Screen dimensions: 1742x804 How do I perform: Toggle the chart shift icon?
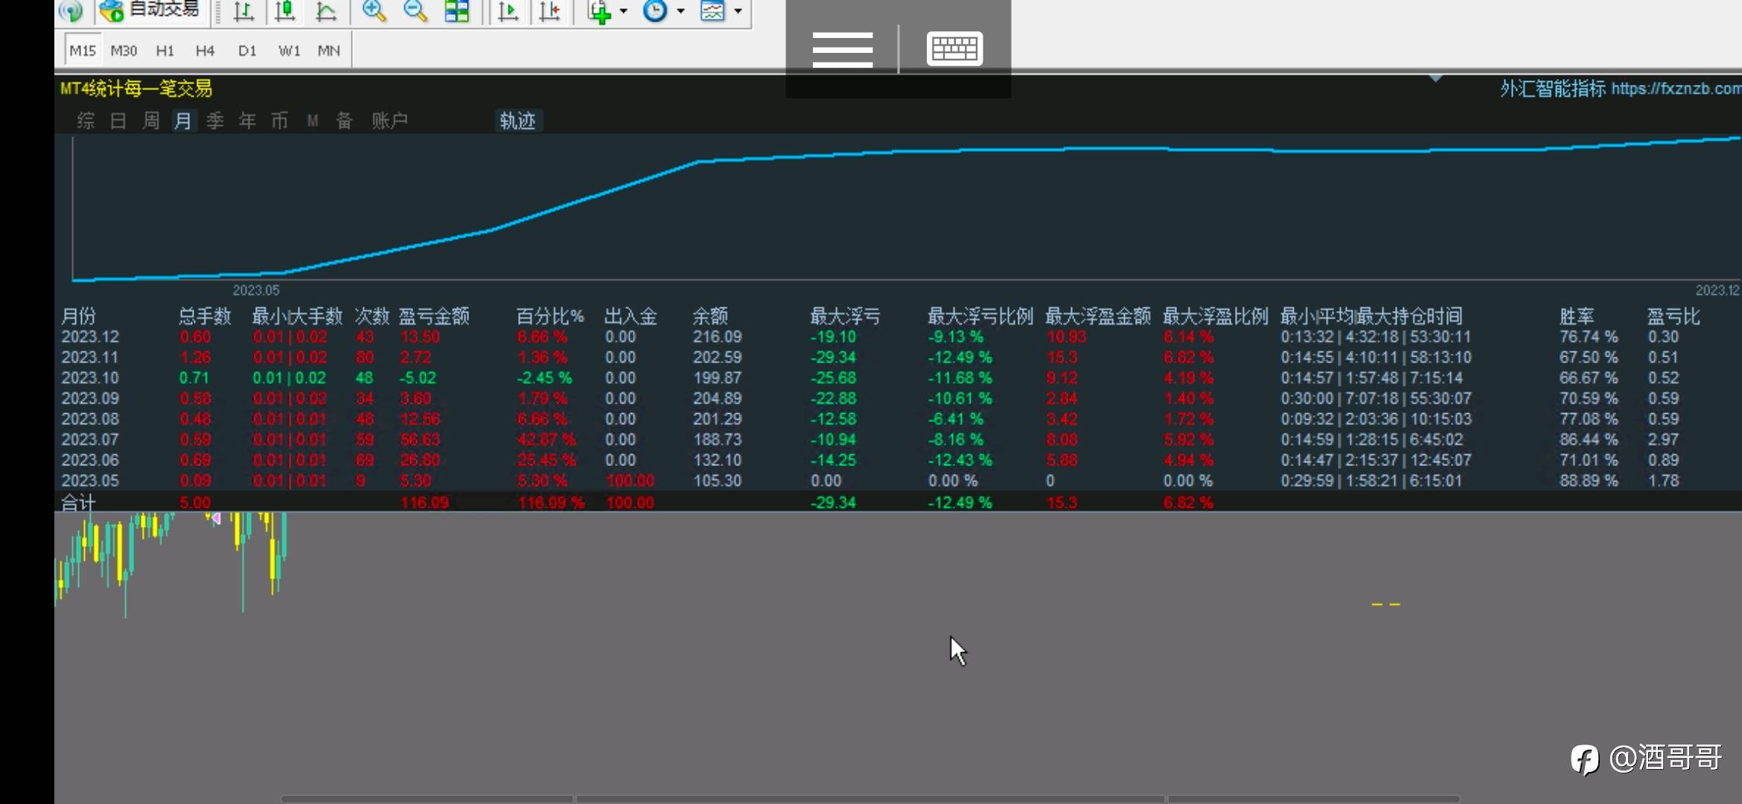point(549,11)
